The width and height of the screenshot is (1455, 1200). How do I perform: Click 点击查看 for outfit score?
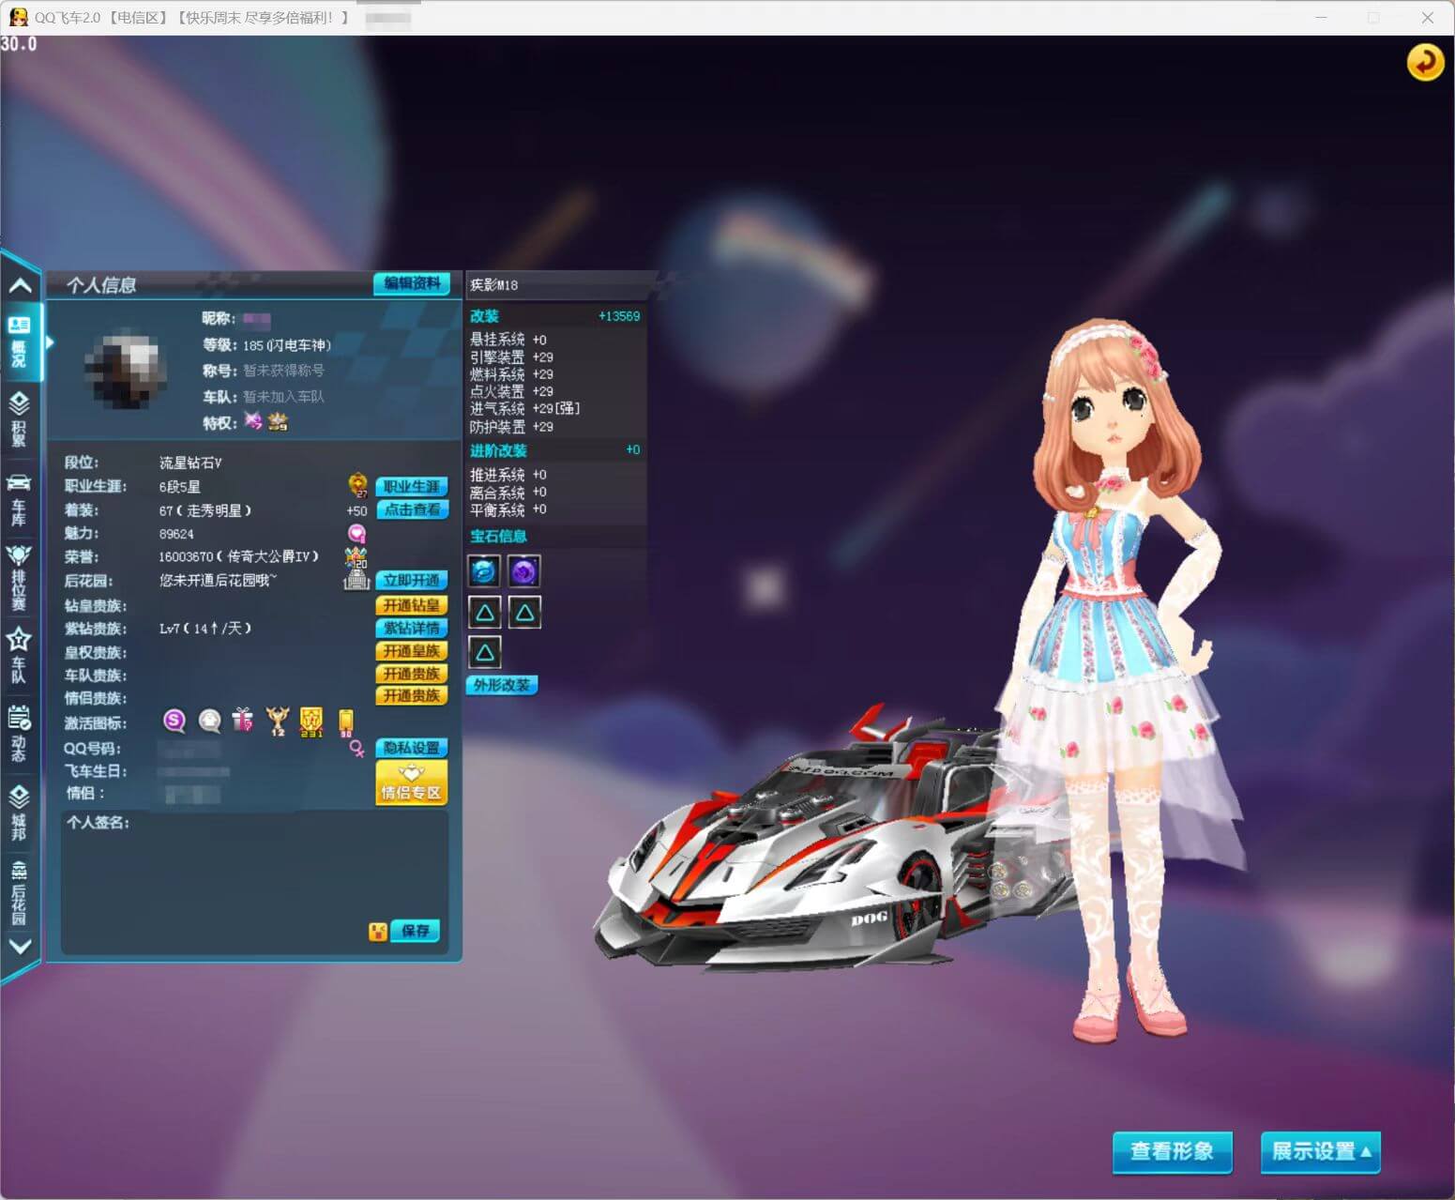(x=412, y=509)
